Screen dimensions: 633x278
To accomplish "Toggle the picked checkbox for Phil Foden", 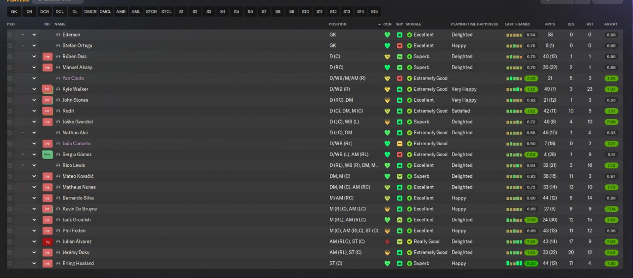I will click(x=10, y=231).
